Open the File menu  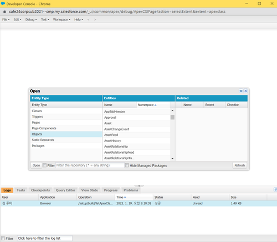pyautogui.click(x=6, y=19)
